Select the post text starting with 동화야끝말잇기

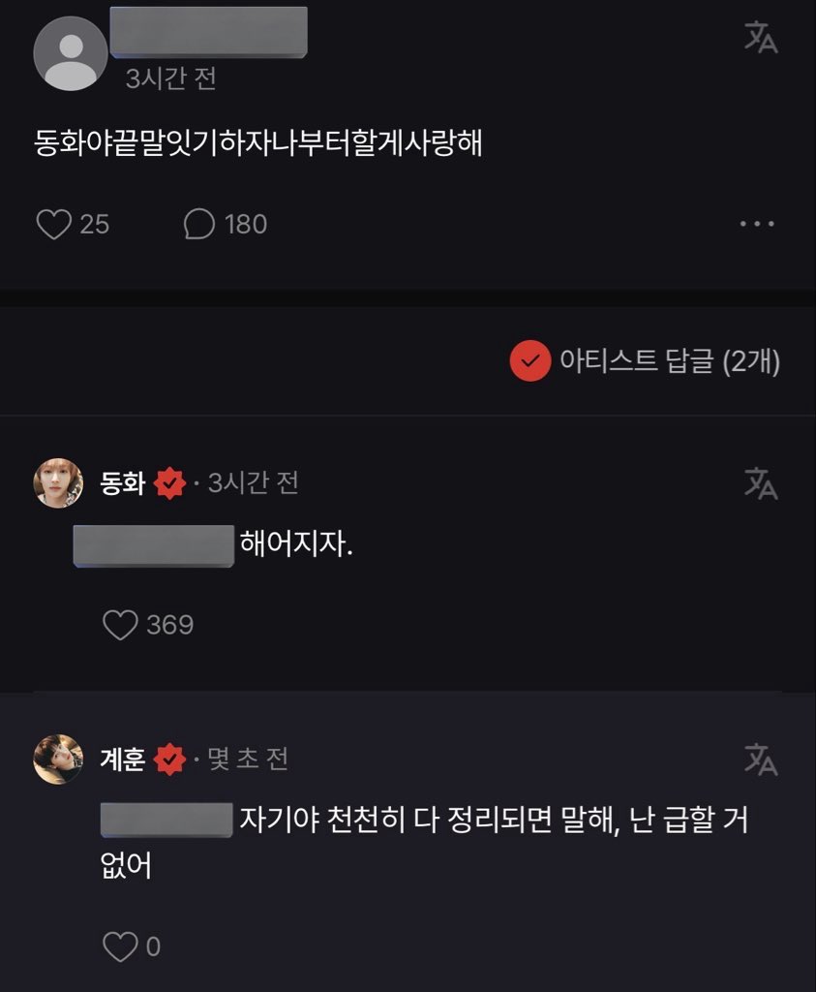click(x=258, y=146)
